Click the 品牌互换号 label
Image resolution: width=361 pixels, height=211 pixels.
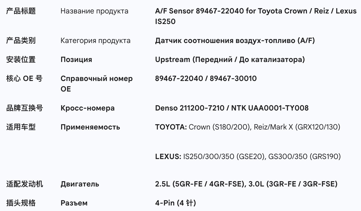(x=25, y=108)
